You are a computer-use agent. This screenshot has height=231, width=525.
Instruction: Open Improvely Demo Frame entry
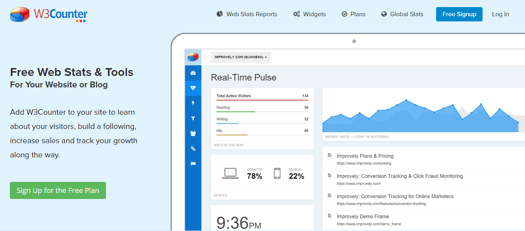pos(363,216)
